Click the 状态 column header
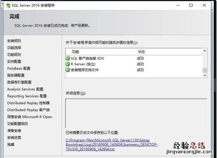Viewport: 217px width, 158px height. [141, 52]
